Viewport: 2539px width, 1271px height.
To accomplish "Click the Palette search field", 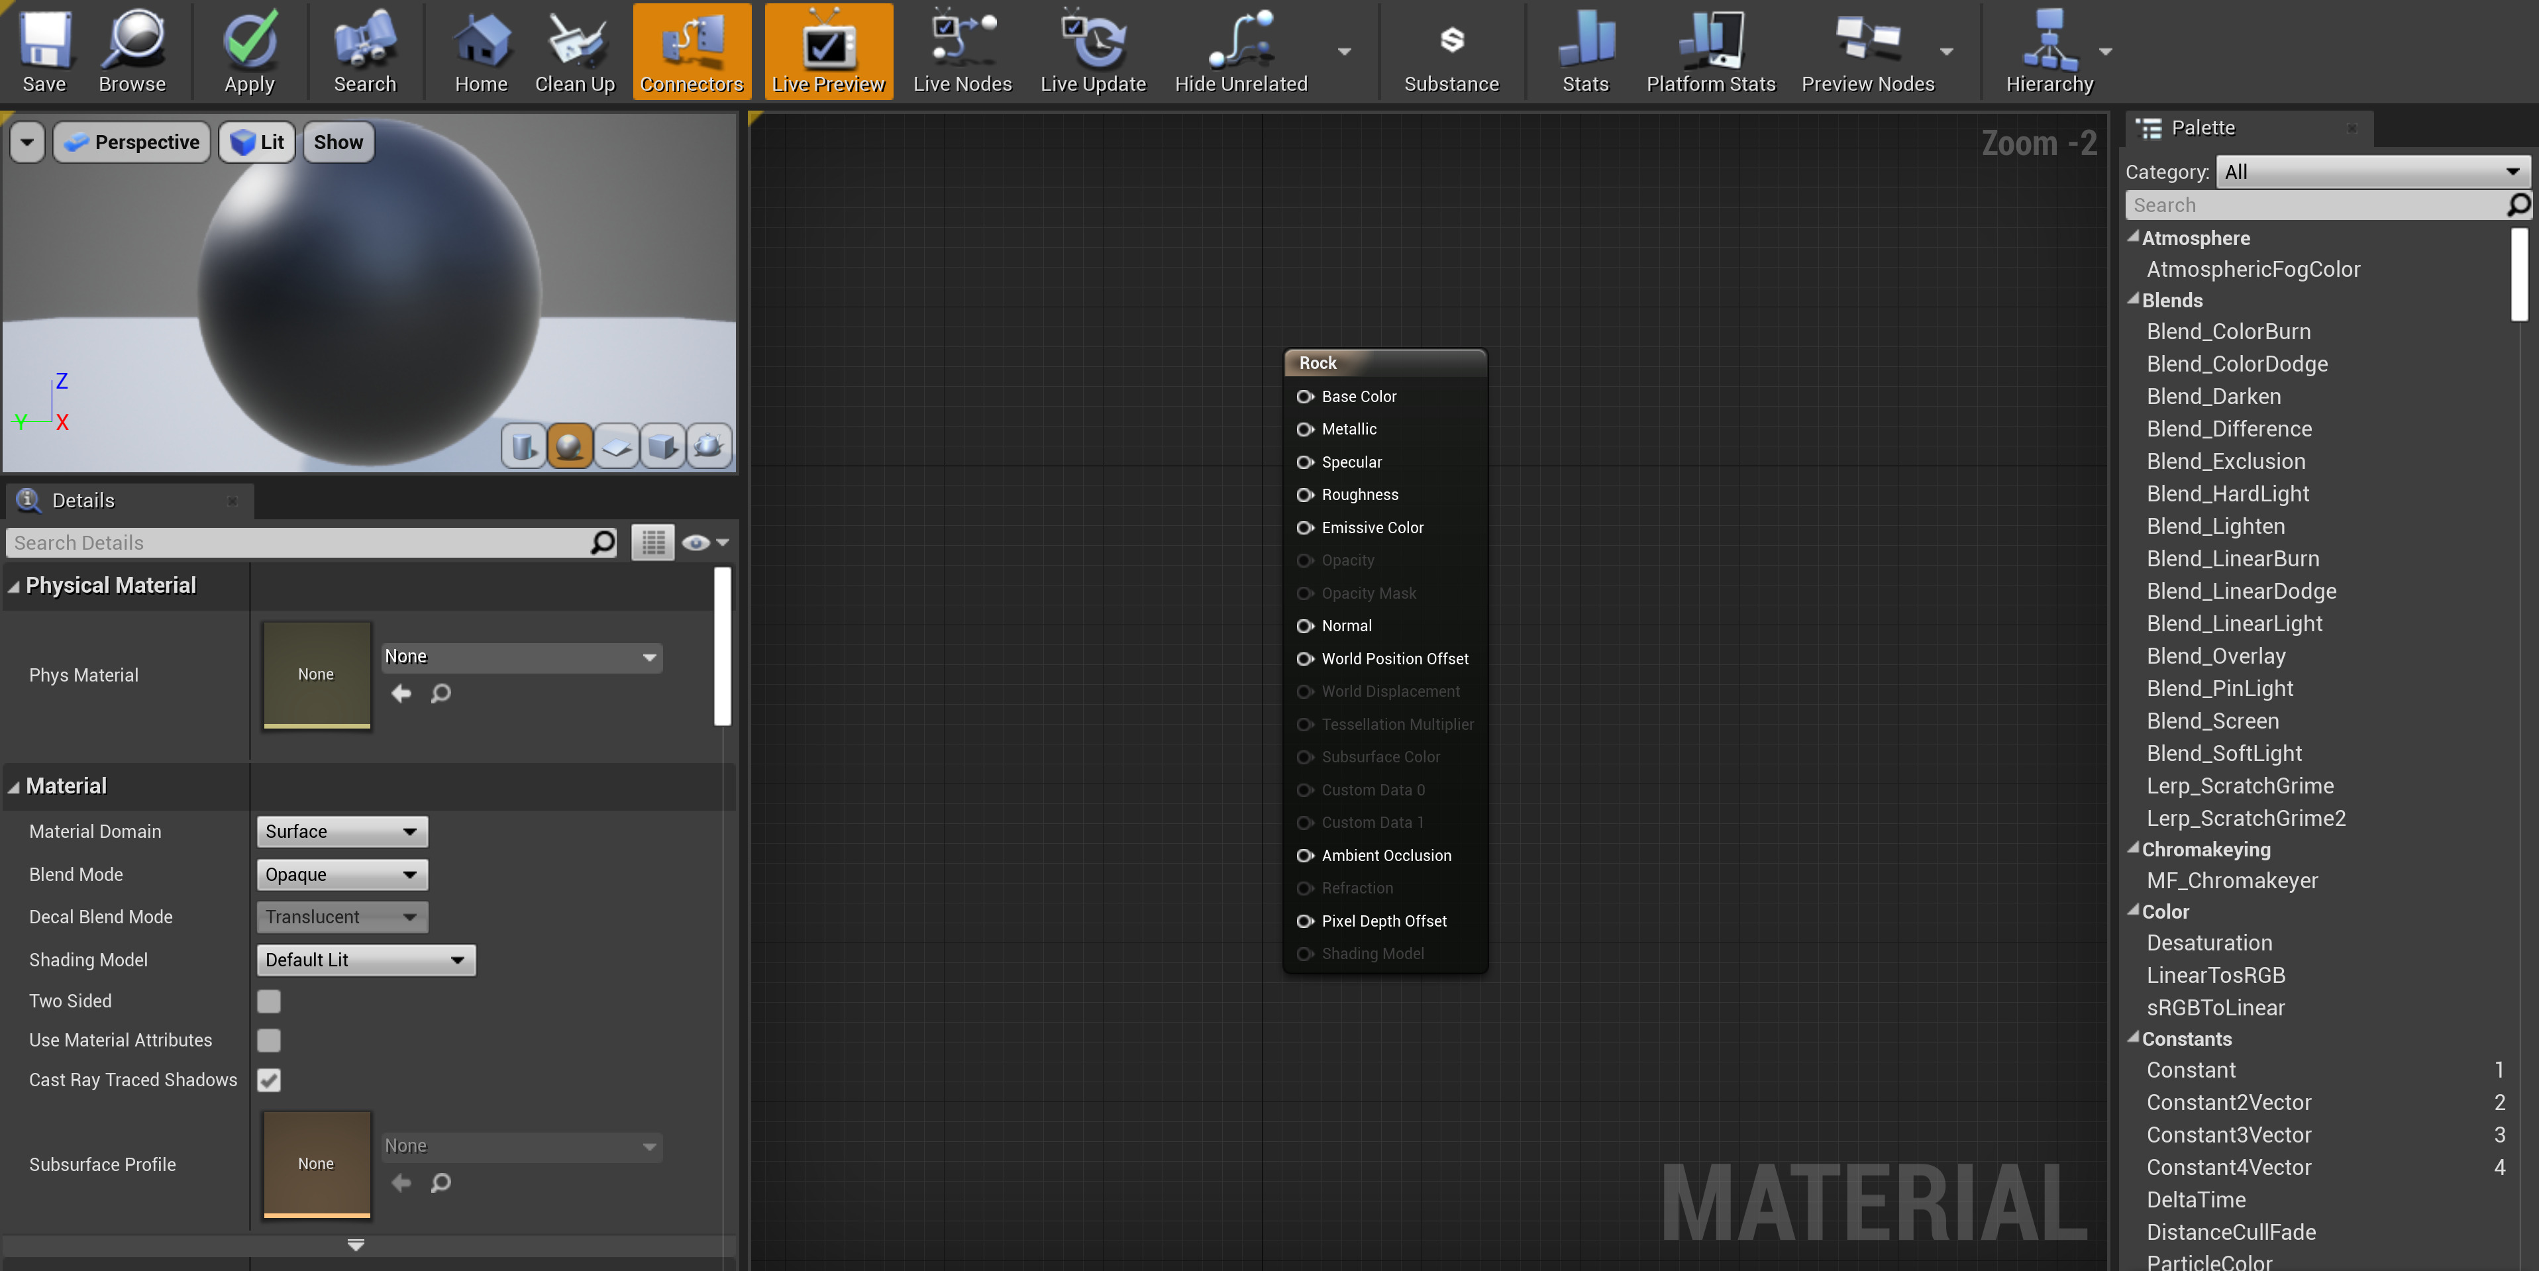I will 2306,205.
